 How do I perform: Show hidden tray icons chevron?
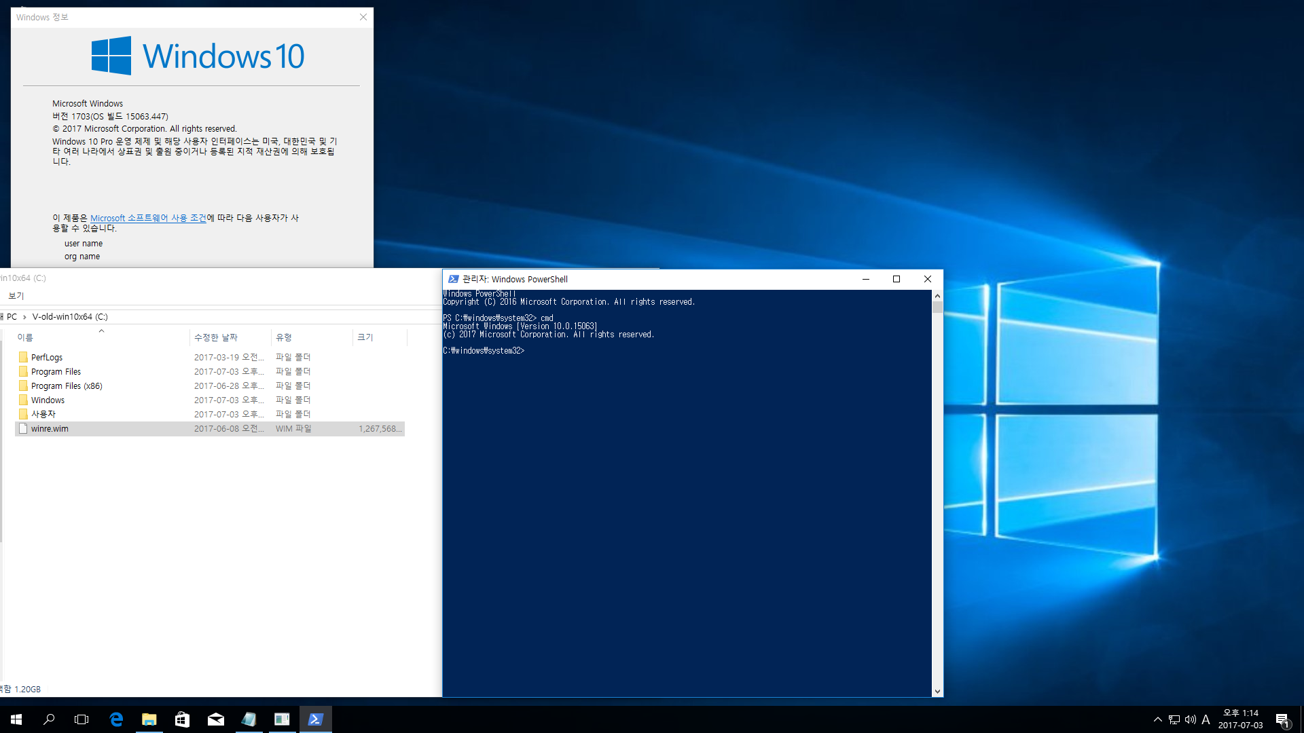click(1158, 719)
